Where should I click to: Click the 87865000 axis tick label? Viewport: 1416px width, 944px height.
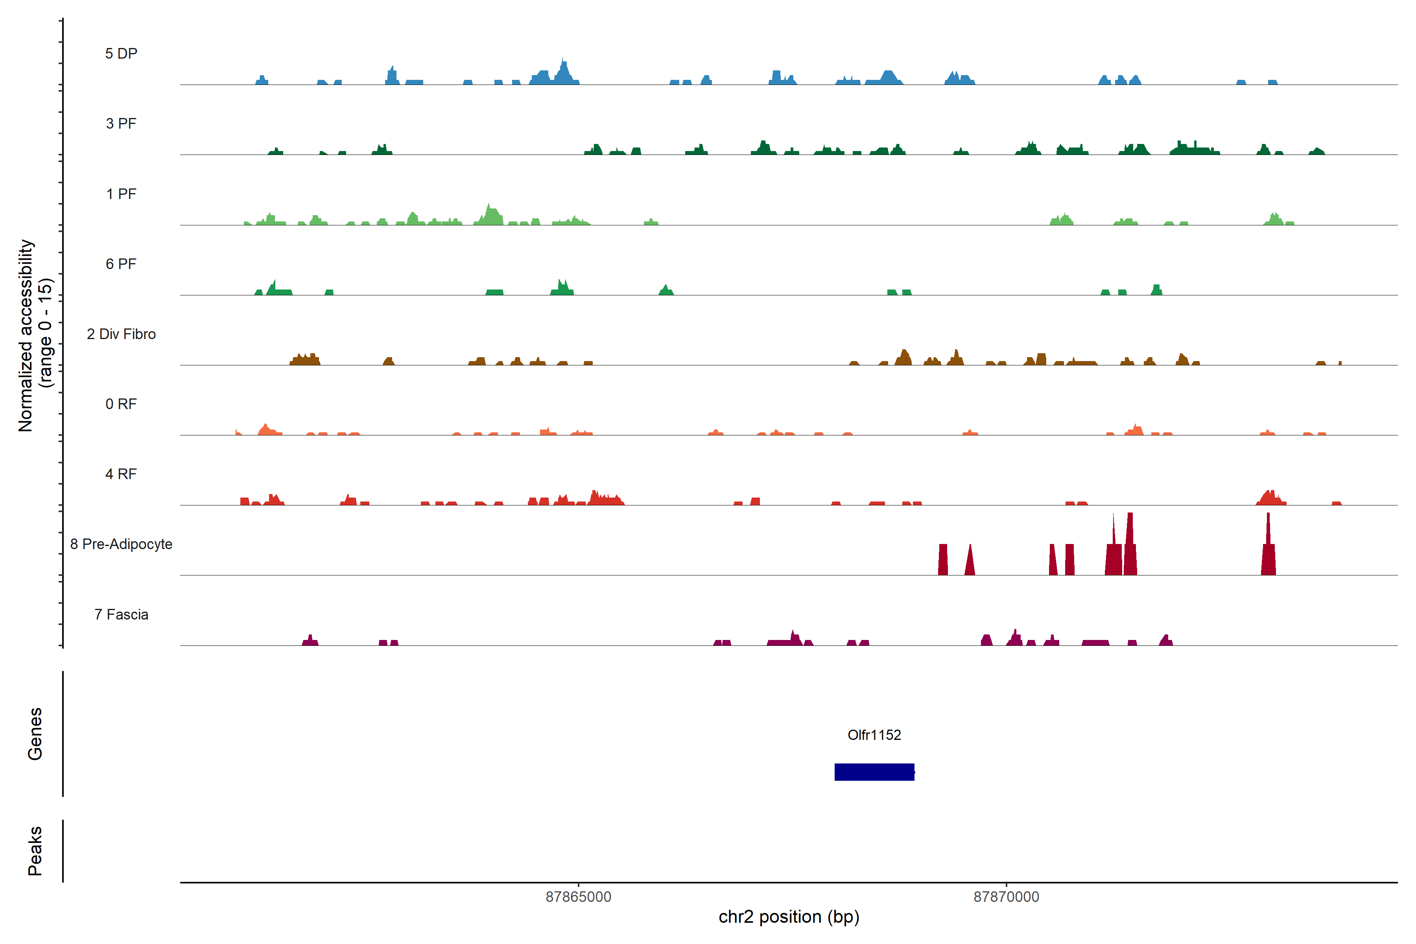pyautogui.click(x=578, y=897)
